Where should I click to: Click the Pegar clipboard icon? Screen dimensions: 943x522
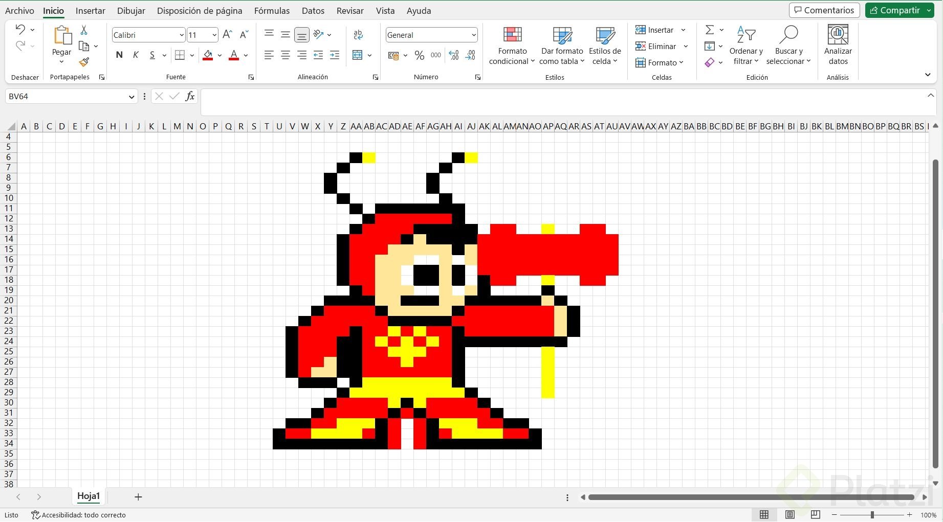[x=62, y=35]
